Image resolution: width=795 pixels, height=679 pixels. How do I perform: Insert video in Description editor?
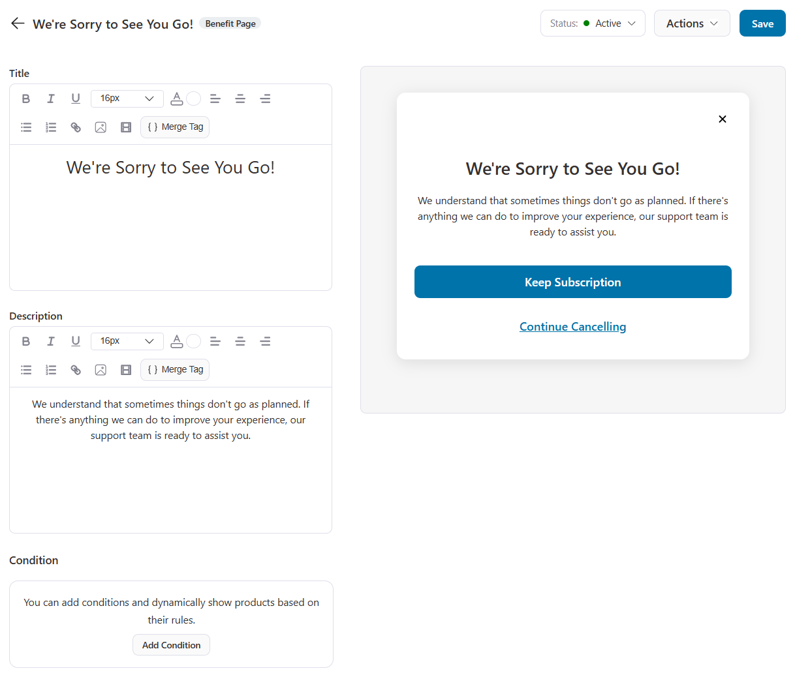point(126,370)
